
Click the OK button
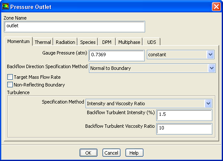point(89,153)
